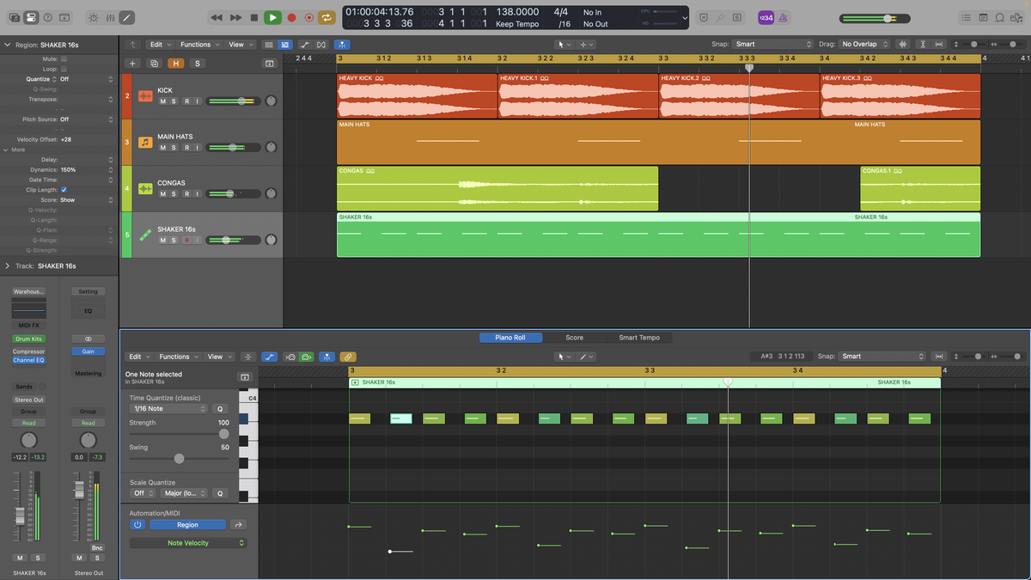Toggle the Inspector panel icon
1031x580 pixels.
pyautogui.click(x=30, y=17)
